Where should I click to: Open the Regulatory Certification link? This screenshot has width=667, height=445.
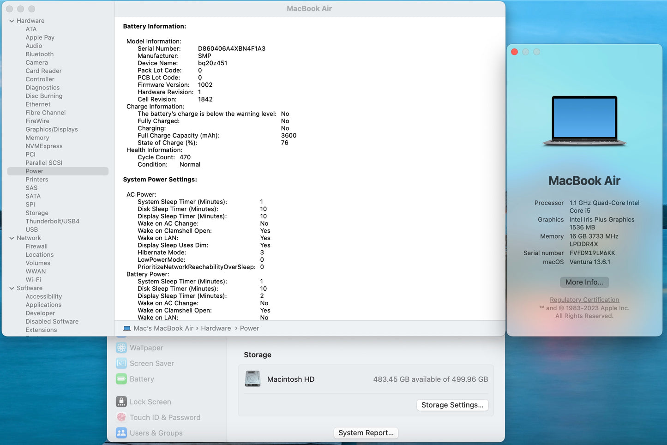click(584, 300)
